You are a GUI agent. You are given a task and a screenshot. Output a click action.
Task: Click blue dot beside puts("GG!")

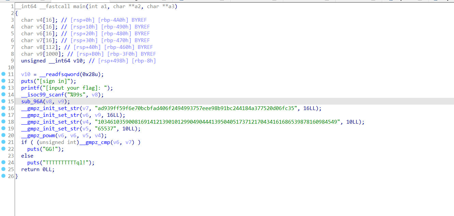click(3, 149)
